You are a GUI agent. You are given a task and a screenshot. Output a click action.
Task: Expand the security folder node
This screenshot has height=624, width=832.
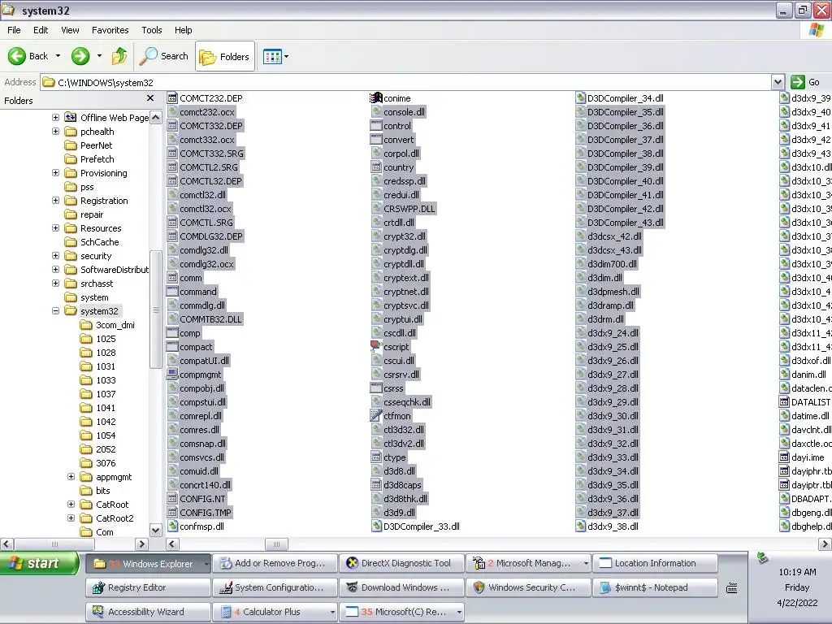[x=56, y=255]
